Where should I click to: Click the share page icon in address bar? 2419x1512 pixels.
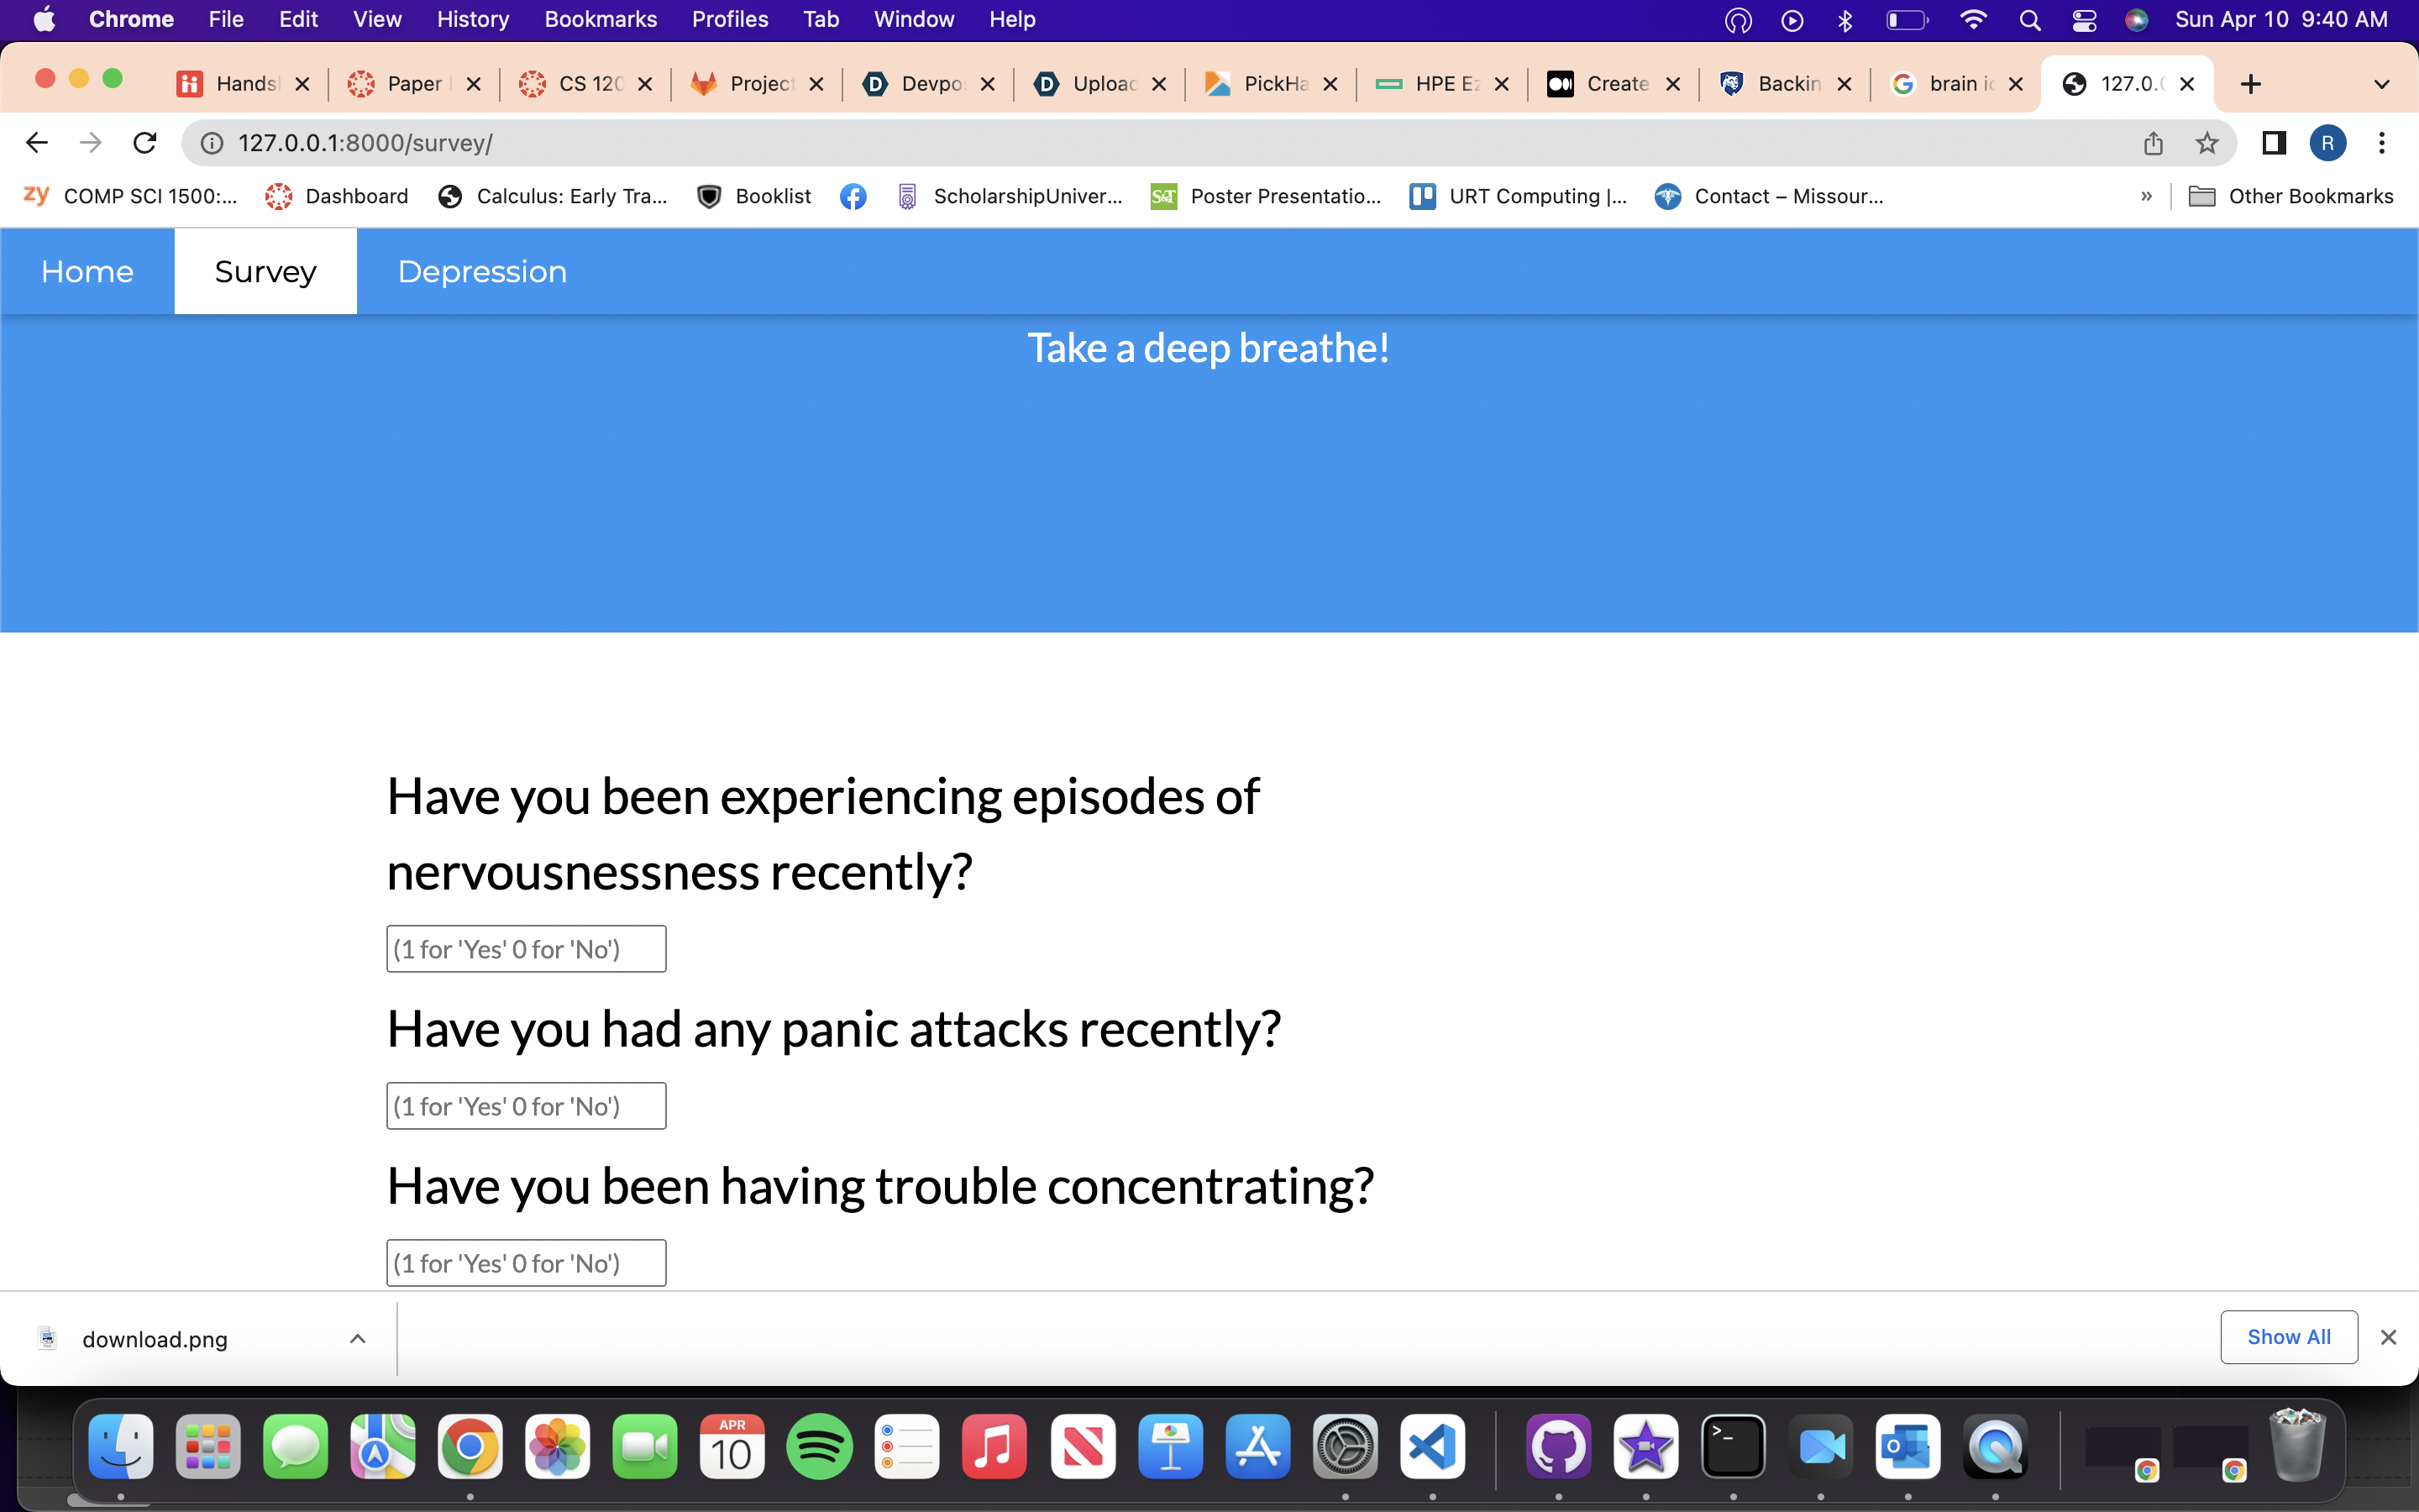(x=2153, y=143)
